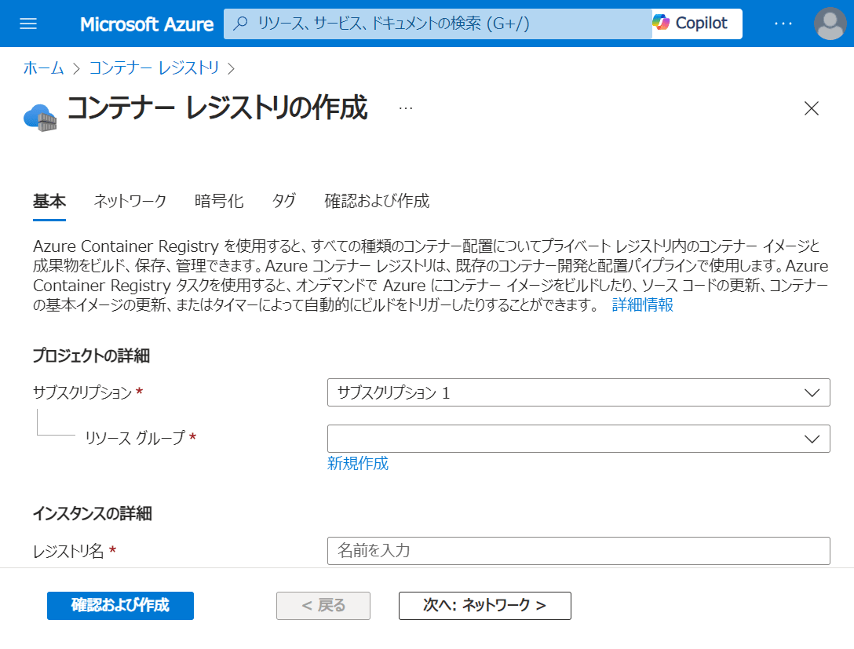The image size is (854, 649).
Task: Open the top bar more options ellipsis
Action: pyautogui.click(x=783, y=24)
